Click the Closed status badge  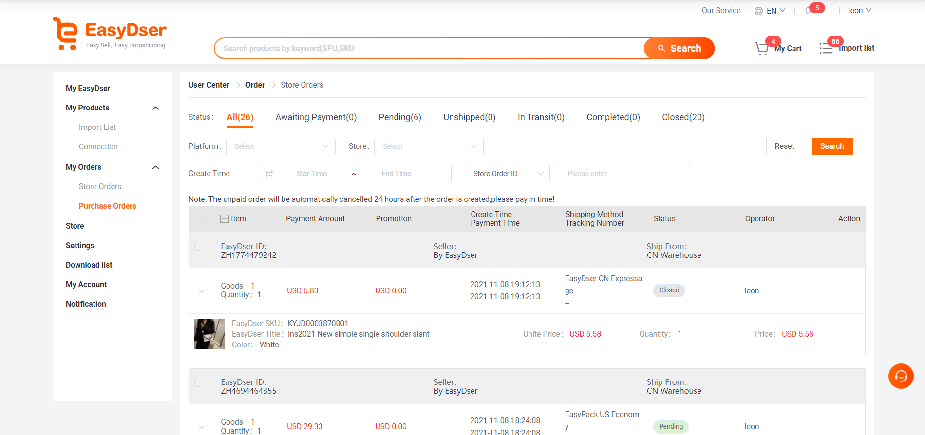point(669,290)
